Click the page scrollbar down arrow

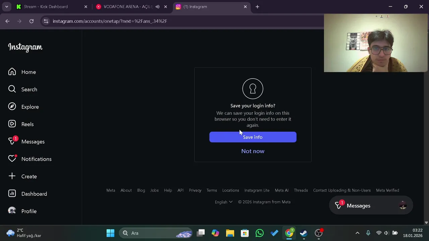click(x=426, y=223)
